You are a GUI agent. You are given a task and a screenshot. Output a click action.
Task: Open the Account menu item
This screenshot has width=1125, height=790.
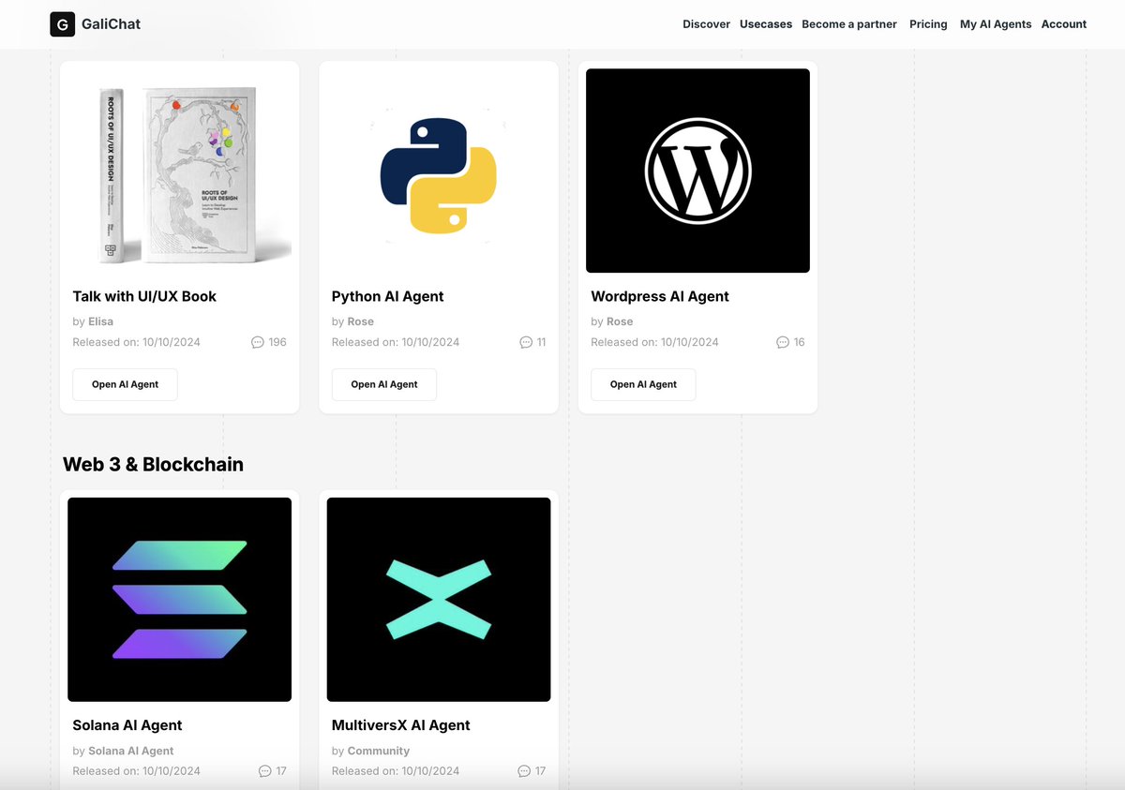pyautogui.click(x=1064, y=24)
